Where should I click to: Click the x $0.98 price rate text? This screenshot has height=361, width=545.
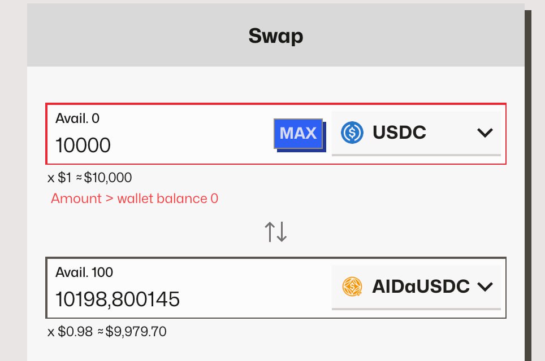click(70, 332)
